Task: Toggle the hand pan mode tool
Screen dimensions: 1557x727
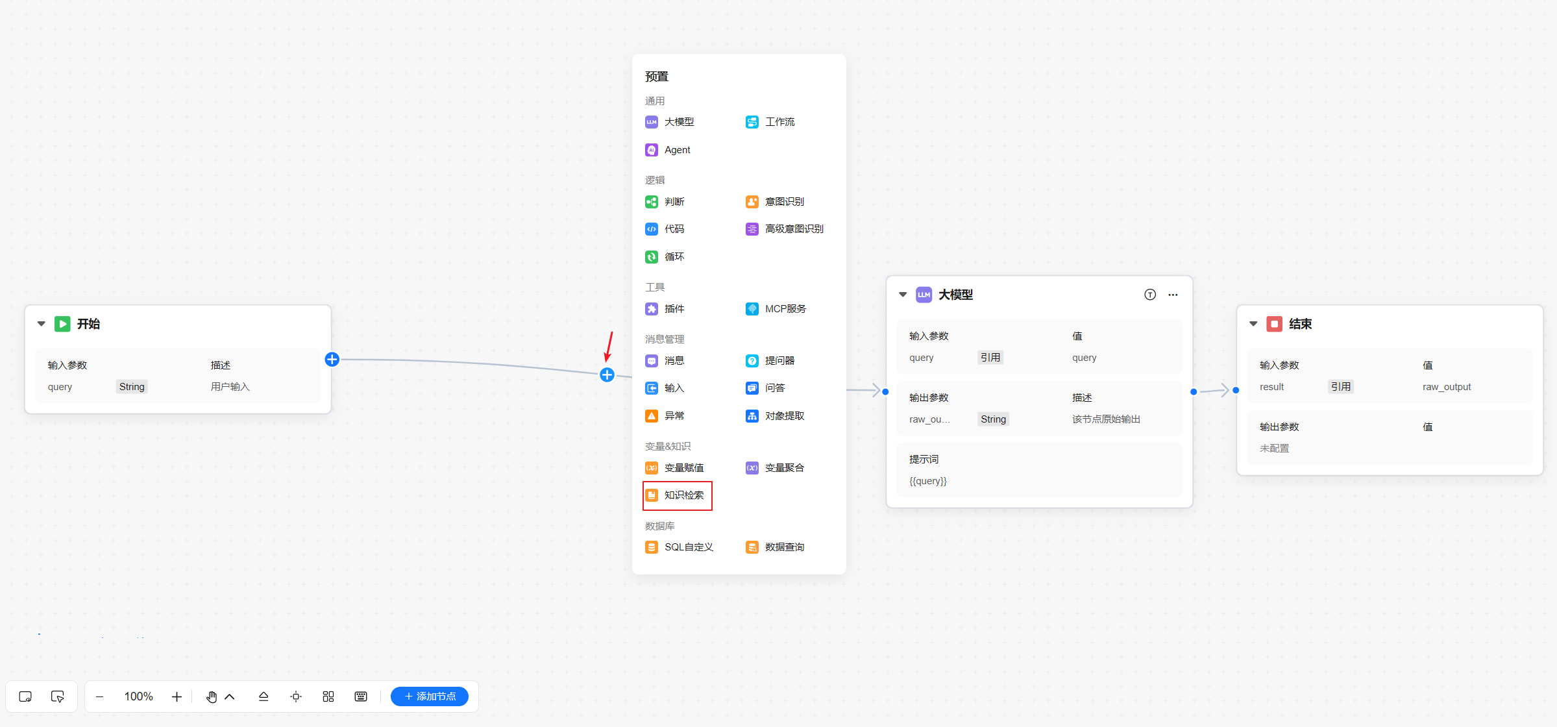Action: point(212,696)
